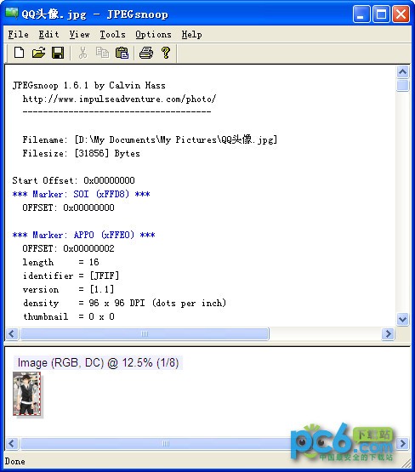
Task: Click the JPEGsnoop 1.6.1 by Calvin Hass line
Action: pos(88,86)
